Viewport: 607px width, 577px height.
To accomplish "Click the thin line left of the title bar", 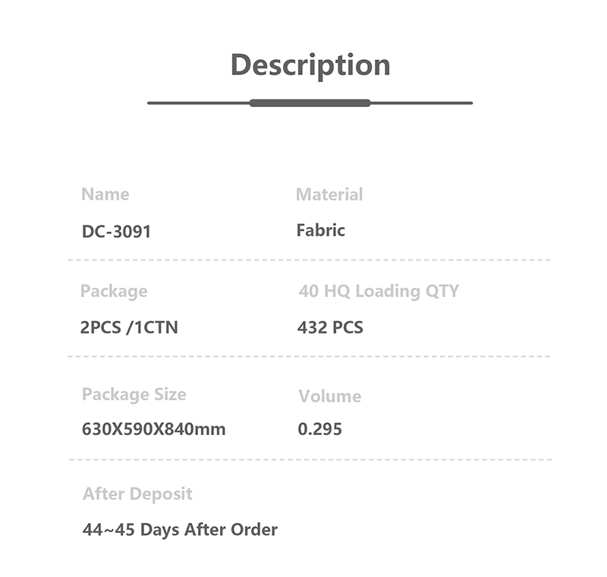I will [x=198, y=102].
